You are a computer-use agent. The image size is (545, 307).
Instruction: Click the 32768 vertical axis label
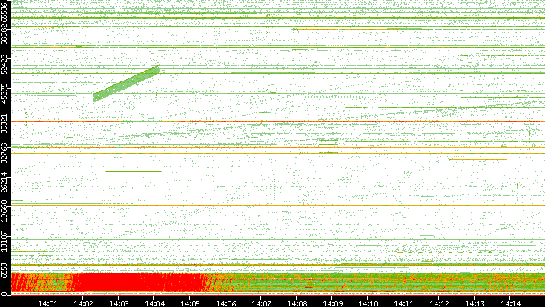pyautogui.click(x=5, y=152)
